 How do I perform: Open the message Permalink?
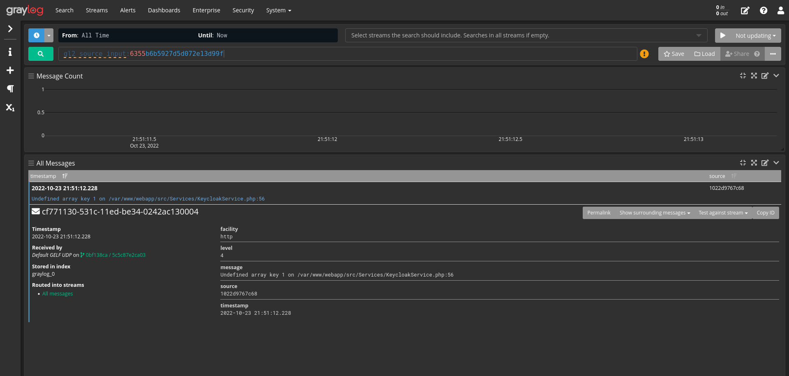[x=599, y=213]
